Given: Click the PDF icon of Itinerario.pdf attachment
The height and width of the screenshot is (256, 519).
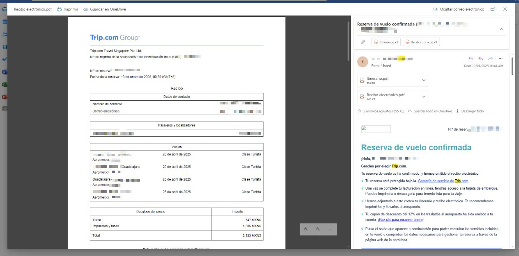Looking at the screenshot, I should click(362, 80).
